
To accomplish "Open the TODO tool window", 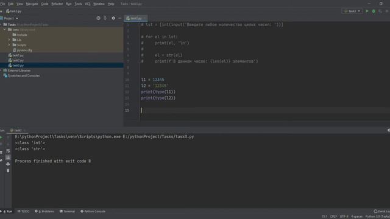I will [23, 211].
